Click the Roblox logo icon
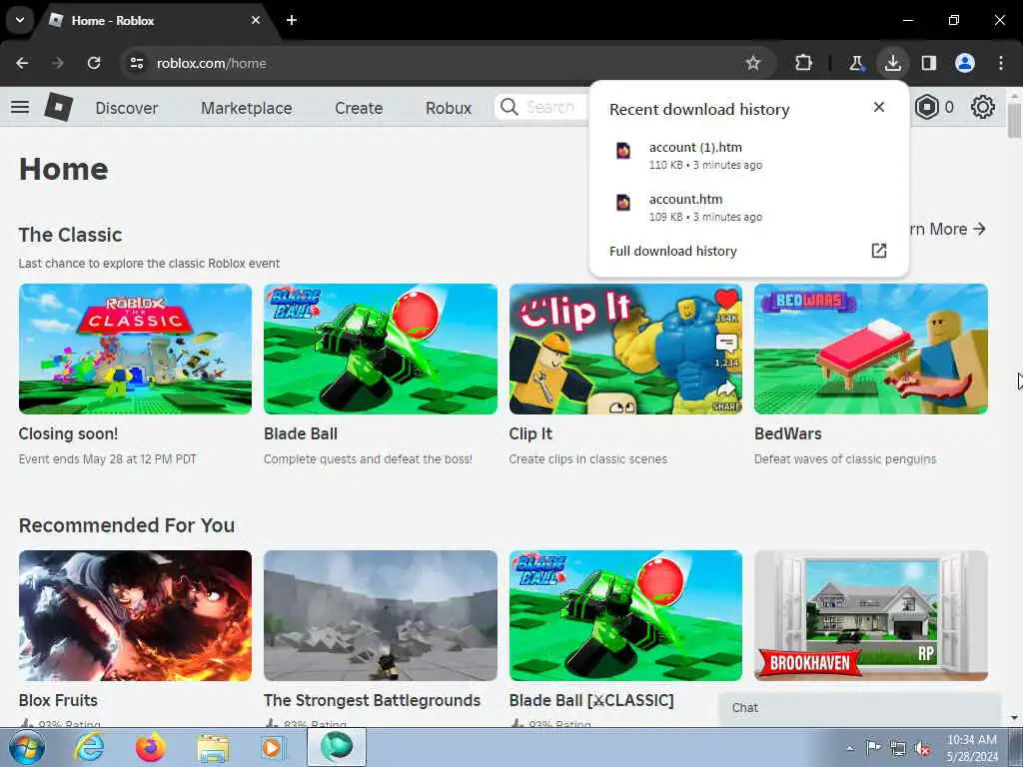The image size is (1023, 767). [x=59, y=106]
